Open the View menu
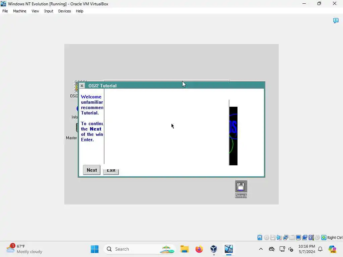 (35, 11)
